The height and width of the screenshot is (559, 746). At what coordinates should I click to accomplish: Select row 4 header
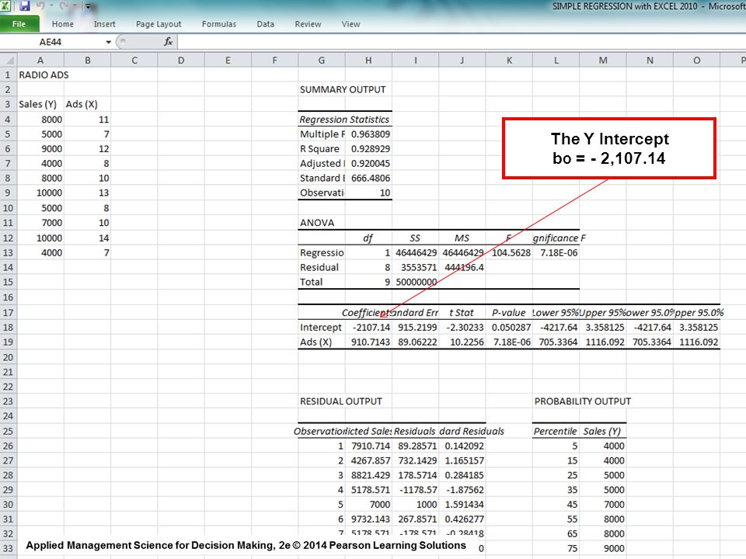(8, 120)
